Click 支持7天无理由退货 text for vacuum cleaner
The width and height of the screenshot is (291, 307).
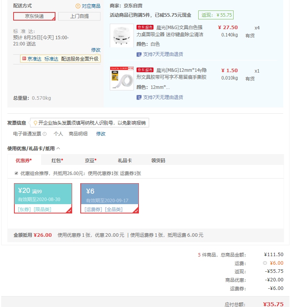[x=163, y=54]
